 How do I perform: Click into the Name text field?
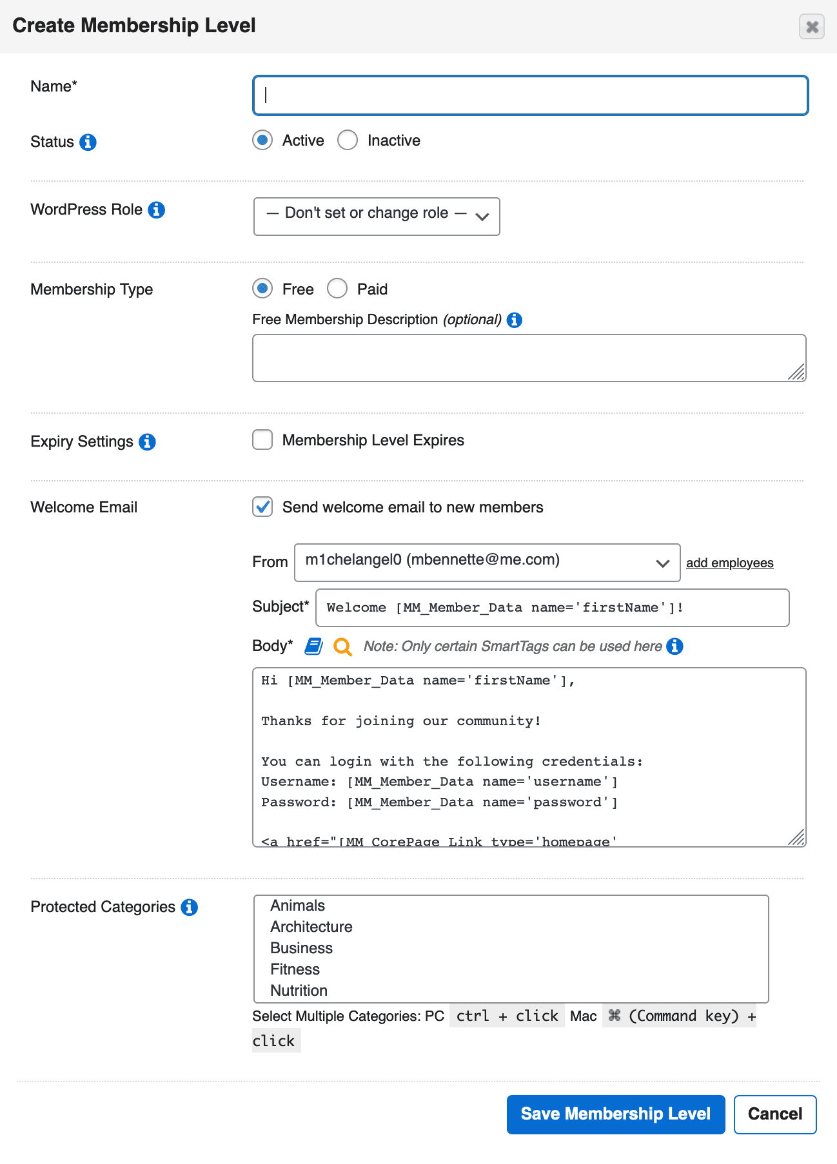tap(530, 95)
